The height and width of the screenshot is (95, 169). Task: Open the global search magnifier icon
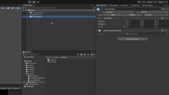[x=144, y=2]
